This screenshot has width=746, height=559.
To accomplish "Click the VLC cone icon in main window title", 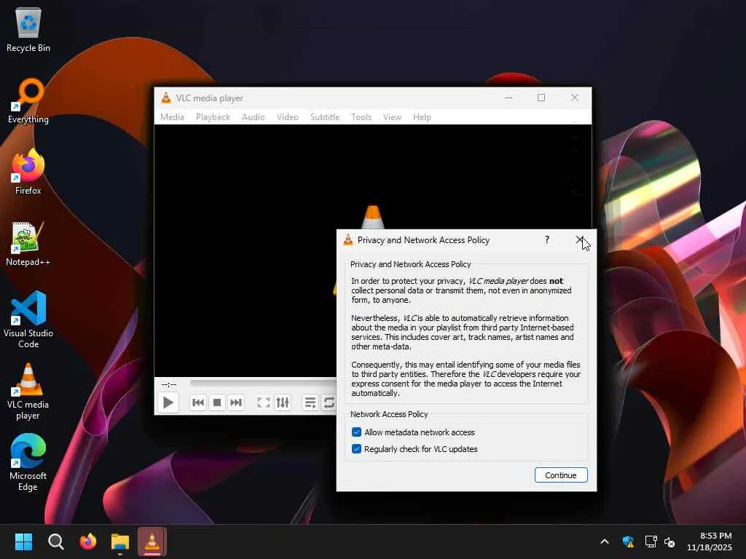I will 166,98.
